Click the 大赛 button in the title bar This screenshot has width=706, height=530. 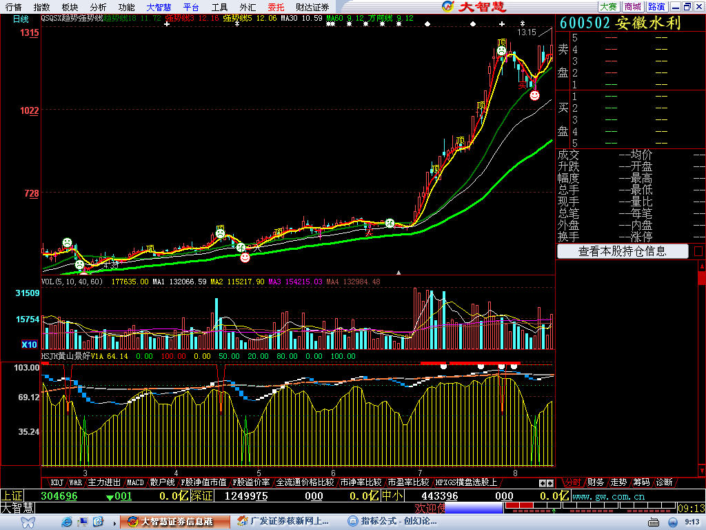tap(608, 7)
